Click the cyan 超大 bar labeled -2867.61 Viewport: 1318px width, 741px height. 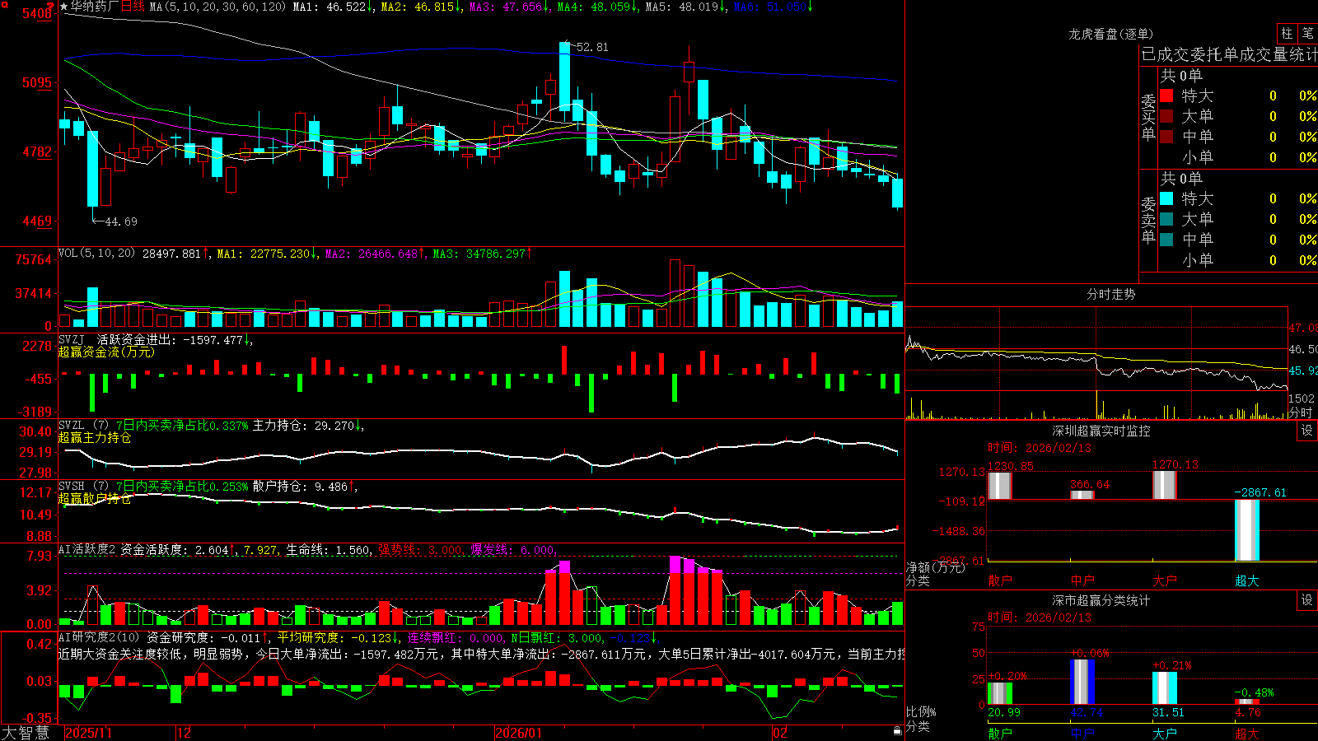pyautogui.click(x=1246, y=530)
